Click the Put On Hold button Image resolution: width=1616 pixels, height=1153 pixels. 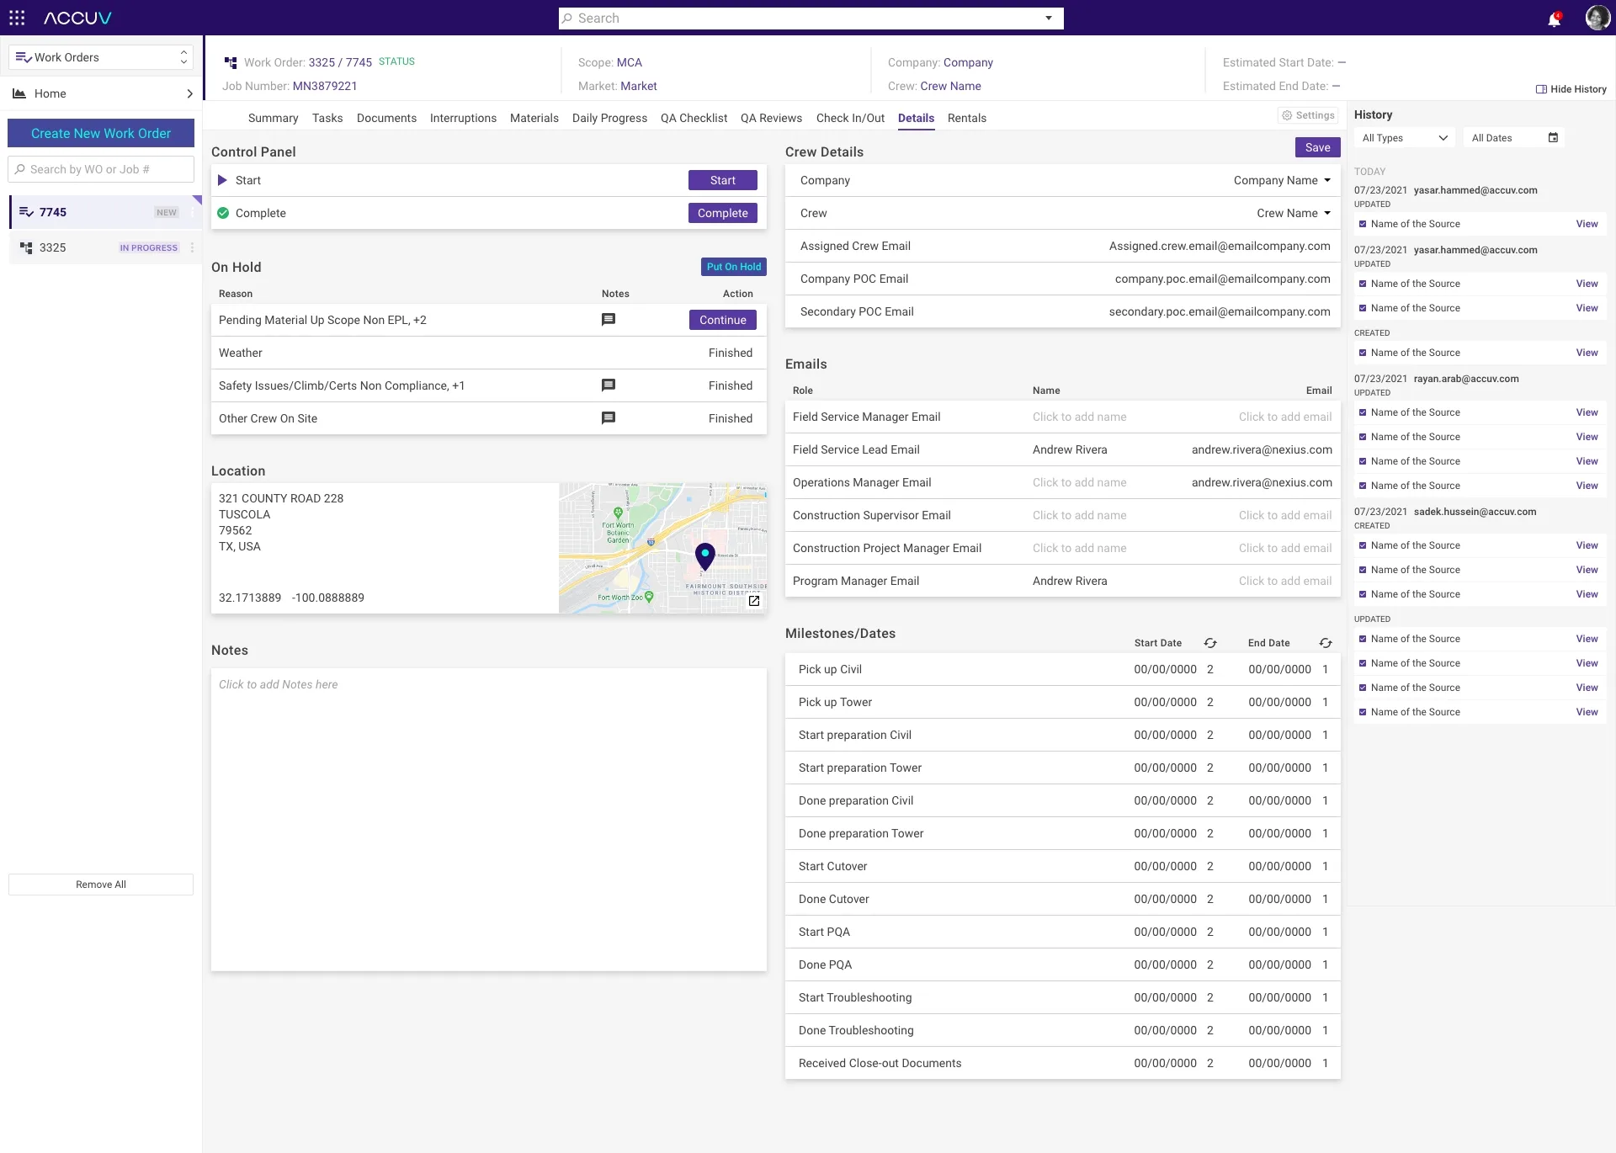[x=733, y=267]
